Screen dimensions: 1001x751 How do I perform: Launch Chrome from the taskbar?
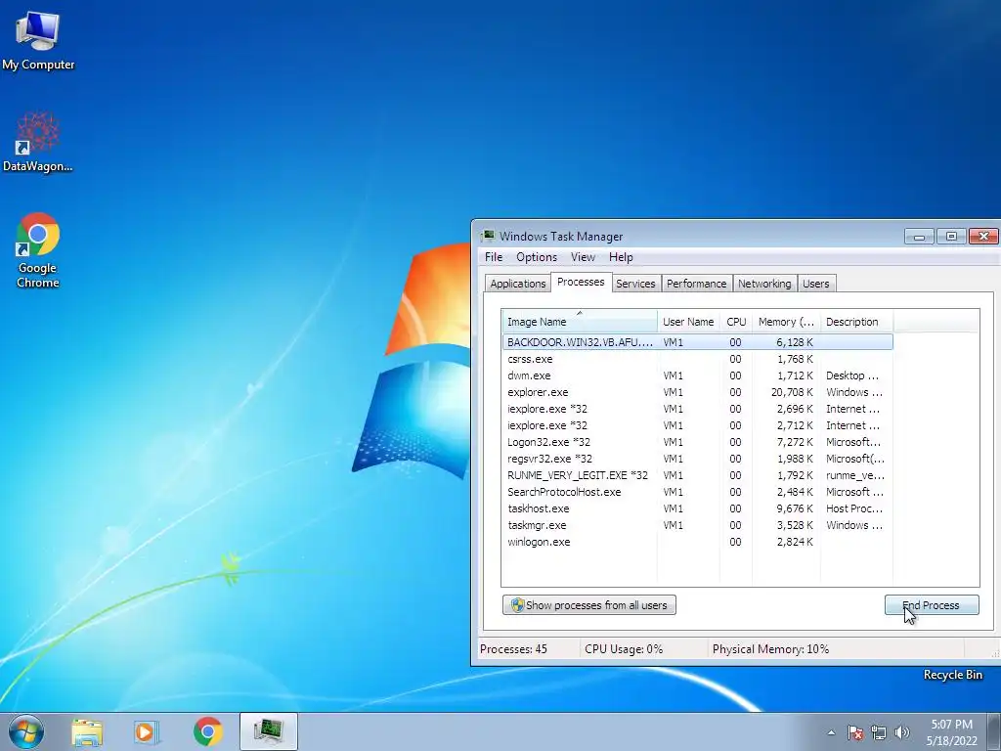(207, 731)
